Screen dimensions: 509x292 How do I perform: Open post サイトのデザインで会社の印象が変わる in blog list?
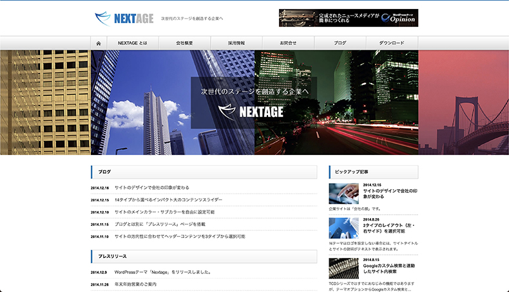(x=151, y=188)
